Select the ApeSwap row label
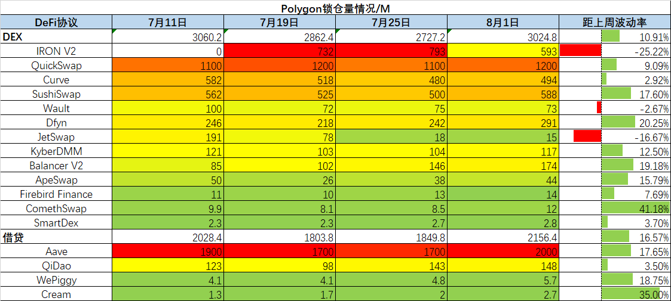This screenshot has width=671, height=301. click(x=56, y=180)
